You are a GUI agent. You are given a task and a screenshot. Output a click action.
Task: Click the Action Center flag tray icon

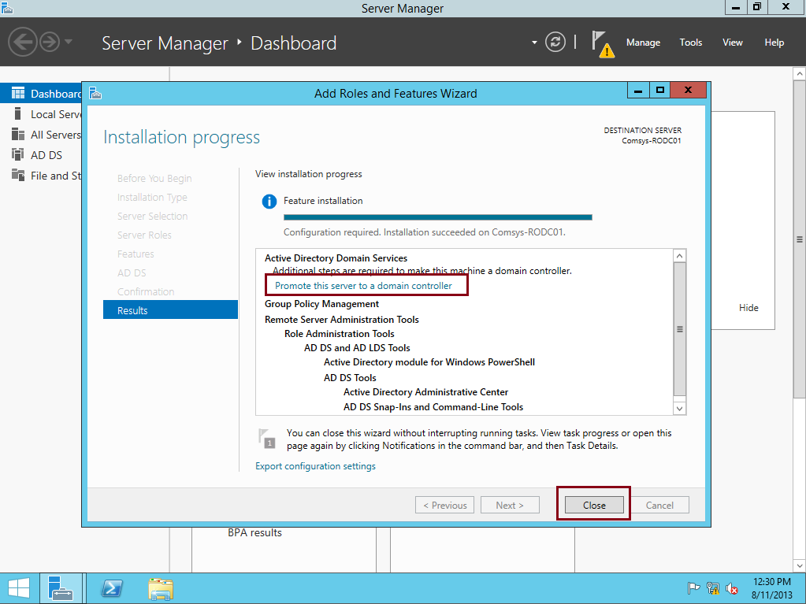click(693, 588)
